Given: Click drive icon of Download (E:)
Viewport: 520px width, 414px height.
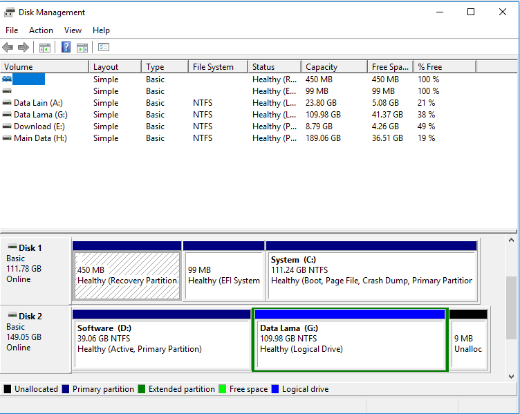Looking at the screenshot, I should tap(7, 126).
